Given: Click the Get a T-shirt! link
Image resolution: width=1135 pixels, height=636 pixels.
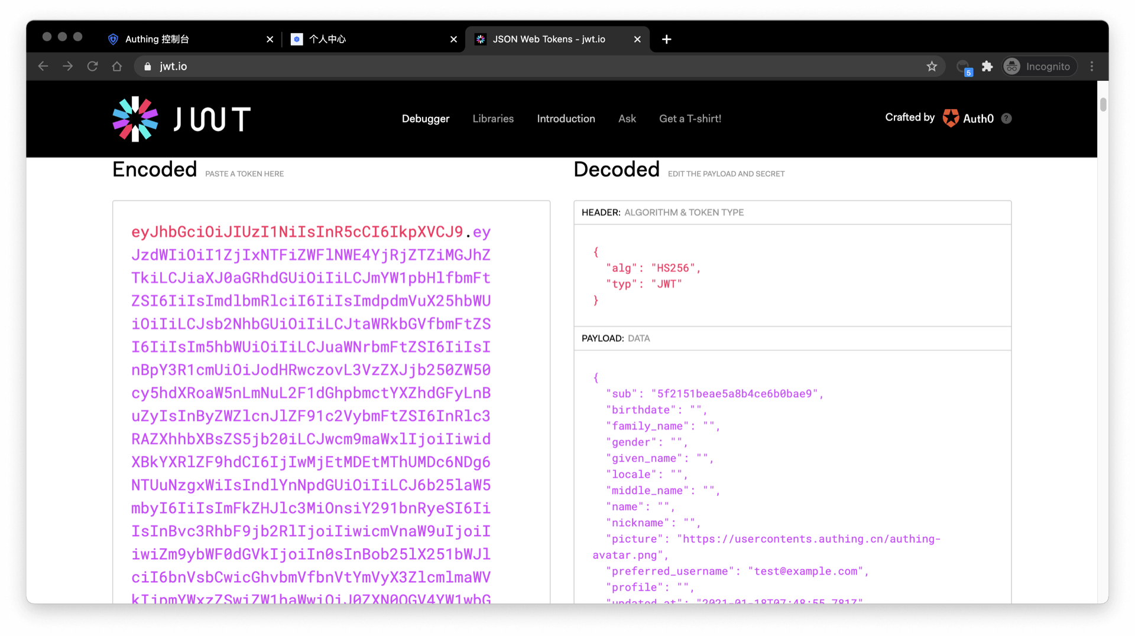Looking at the screenshot, I should point(690,118).
